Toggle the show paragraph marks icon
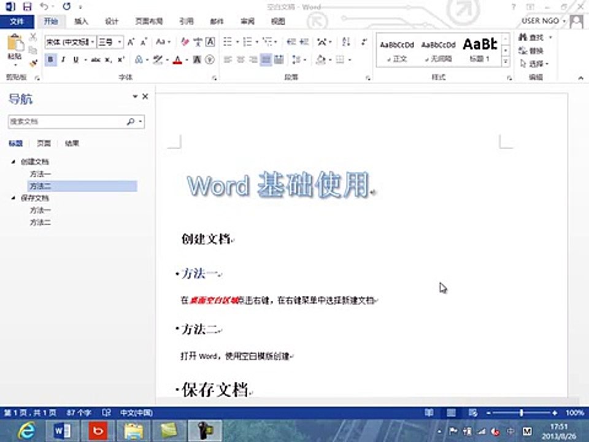The image size is (589, 442). pos(364,42)
